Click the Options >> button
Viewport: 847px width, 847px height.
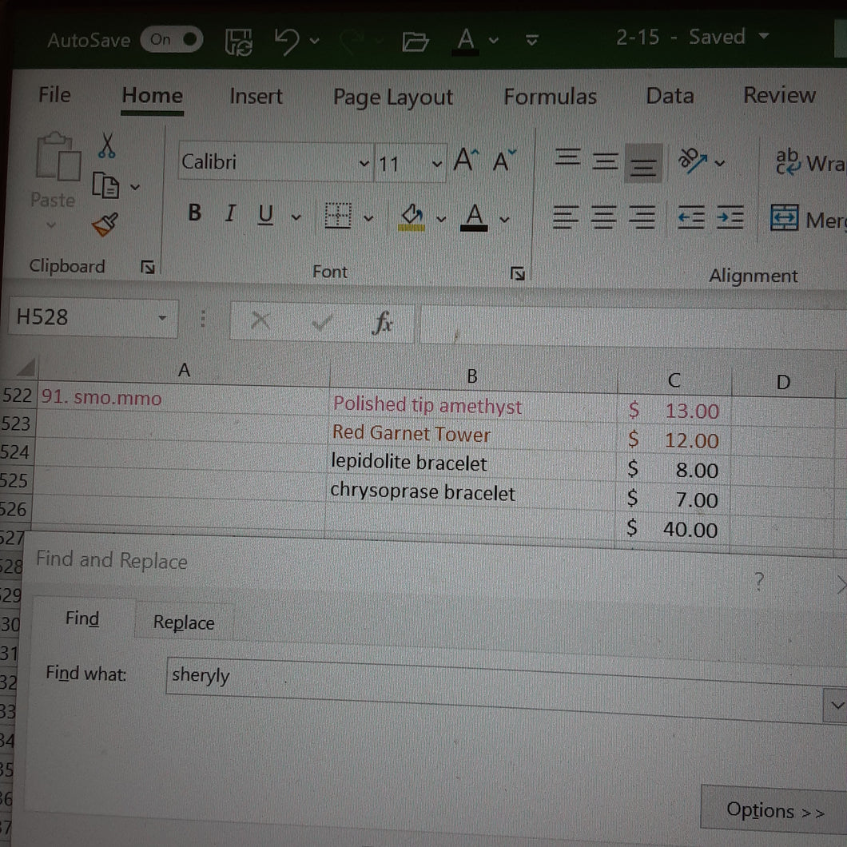click(x=775, y=809)
